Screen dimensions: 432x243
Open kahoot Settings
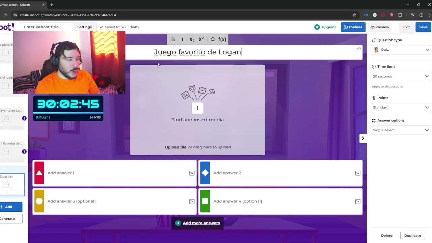coord(84,27)
